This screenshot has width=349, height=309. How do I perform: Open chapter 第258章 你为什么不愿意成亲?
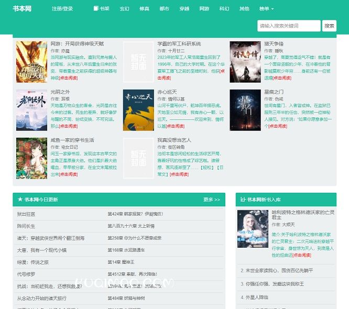click(x=135, y=238)
